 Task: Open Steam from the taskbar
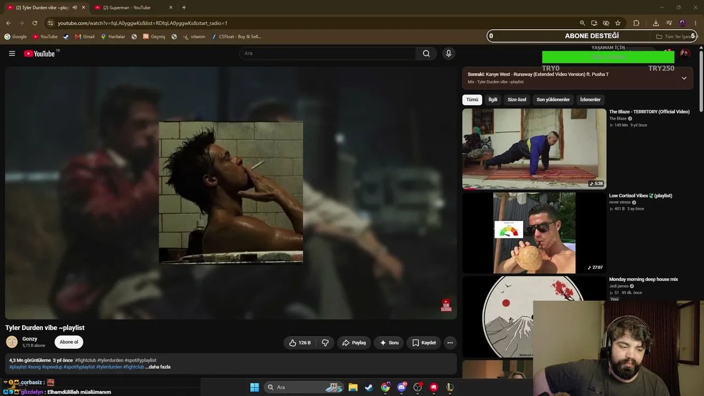pos(369,387)
